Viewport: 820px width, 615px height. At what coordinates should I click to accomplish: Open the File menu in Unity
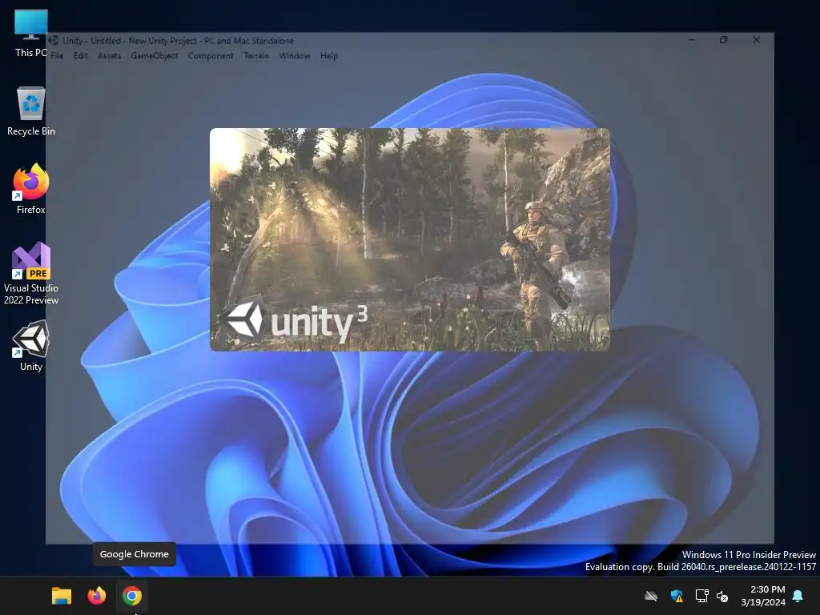pyautogui.click(x=57, y=55)
